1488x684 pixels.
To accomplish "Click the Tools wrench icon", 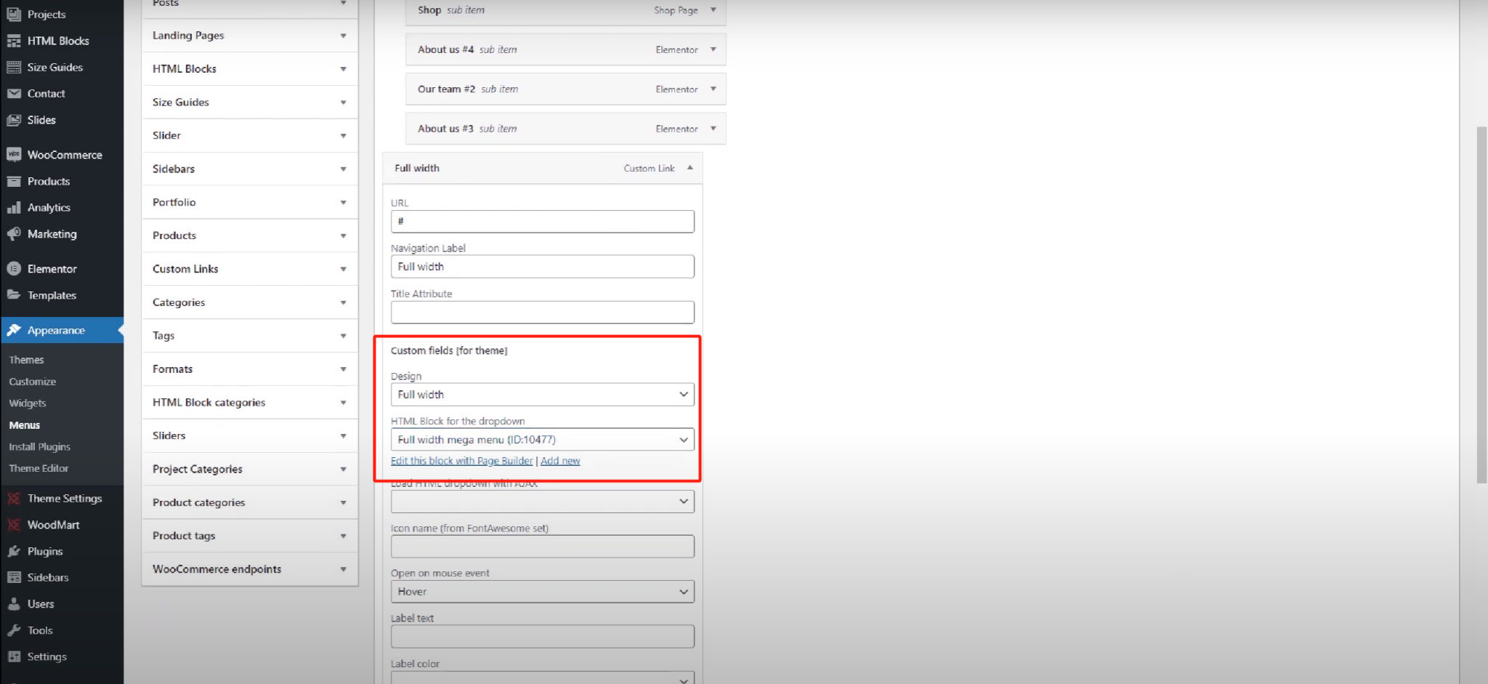I will tap(14, 630).
